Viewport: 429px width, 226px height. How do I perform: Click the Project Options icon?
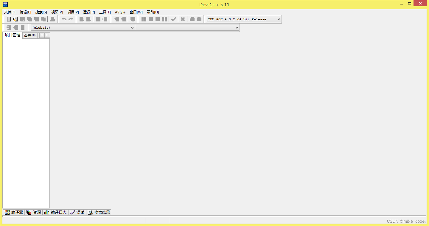133,19
